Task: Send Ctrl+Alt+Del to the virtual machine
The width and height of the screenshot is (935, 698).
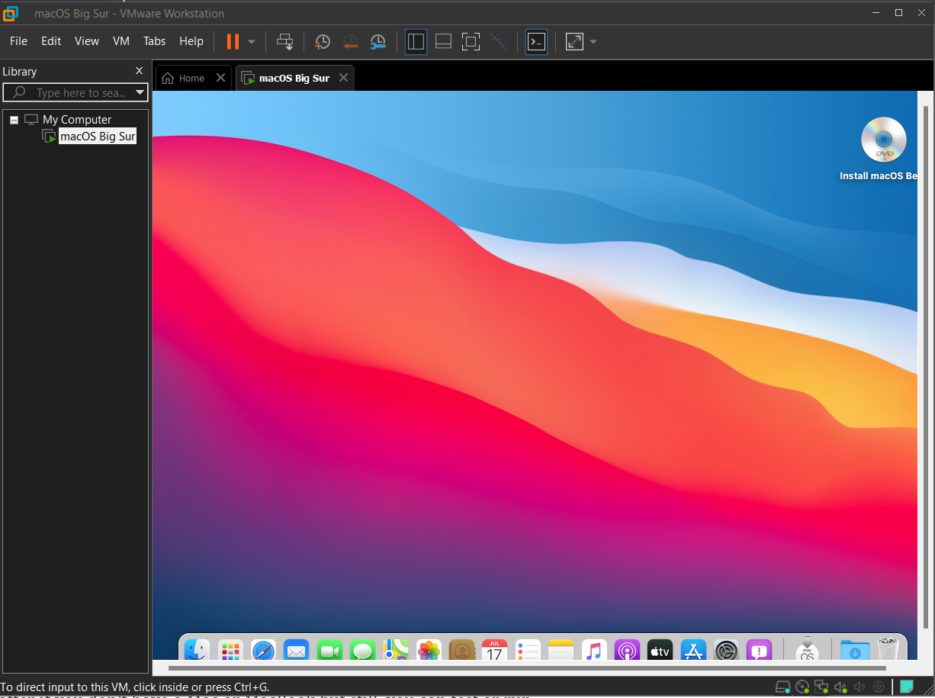Action: tap(285, 42)
